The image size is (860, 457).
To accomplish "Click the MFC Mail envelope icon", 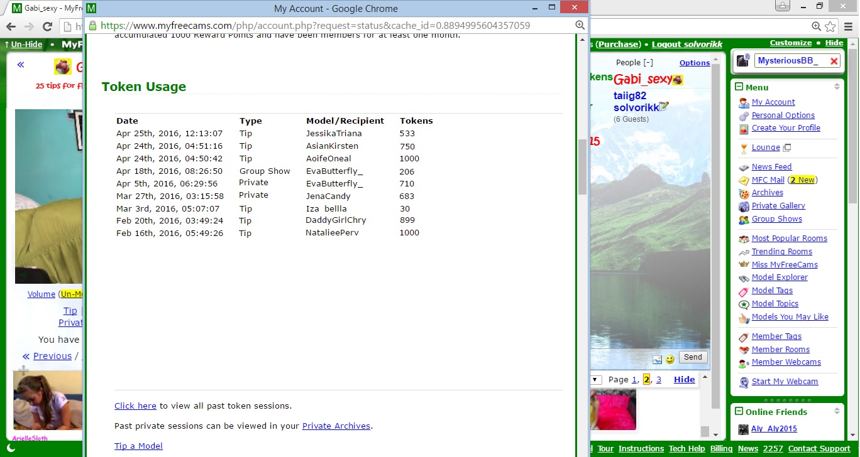I will (744, 180).
